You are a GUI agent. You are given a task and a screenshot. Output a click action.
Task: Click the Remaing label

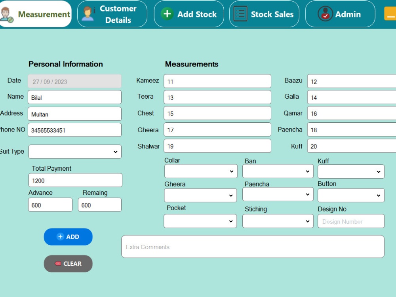[95, 193]
